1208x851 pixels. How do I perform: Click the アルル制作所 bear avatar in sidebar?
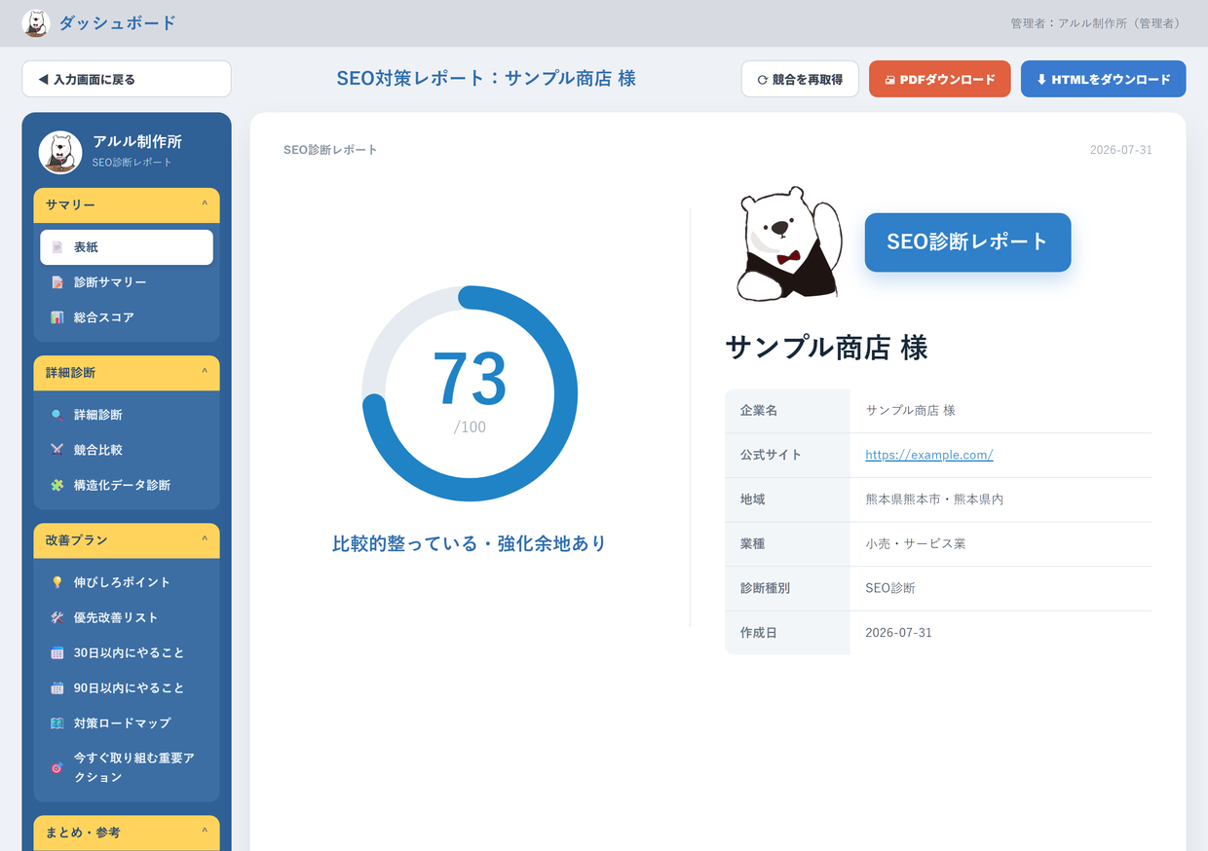click(60, 152)
